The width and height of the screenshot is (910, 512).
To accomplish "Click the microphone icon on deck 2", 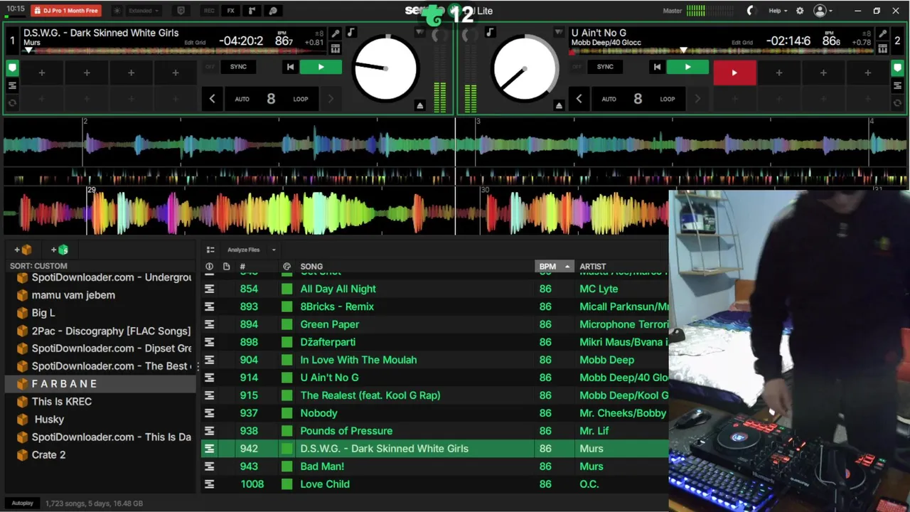I will (x=882, y=33).
